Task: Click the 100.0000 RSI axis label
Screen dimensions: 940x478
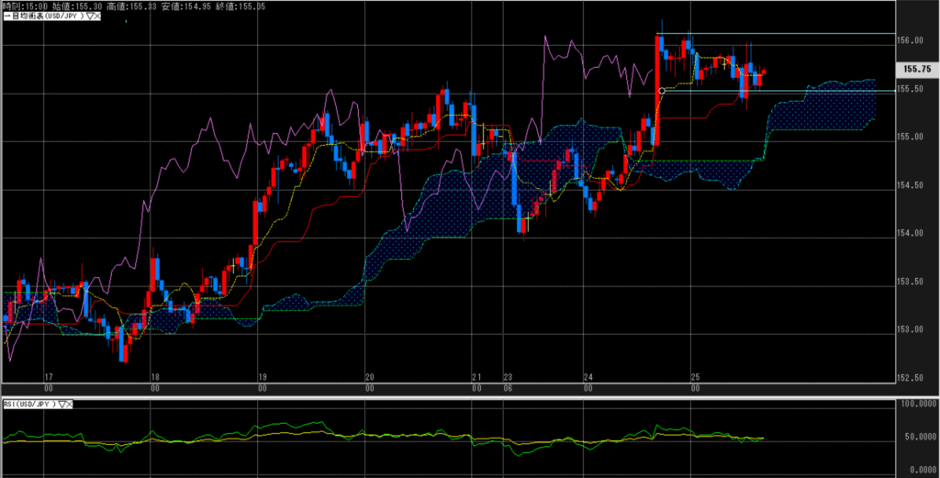Action: 916,403
